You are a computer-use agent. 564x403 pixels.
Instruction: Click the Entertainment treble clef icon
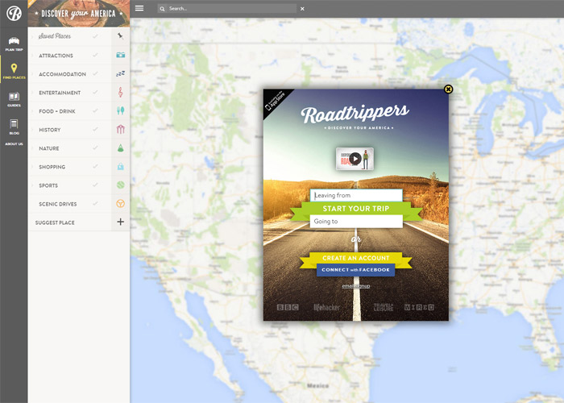pyautogui.click(x=121, y=92)
